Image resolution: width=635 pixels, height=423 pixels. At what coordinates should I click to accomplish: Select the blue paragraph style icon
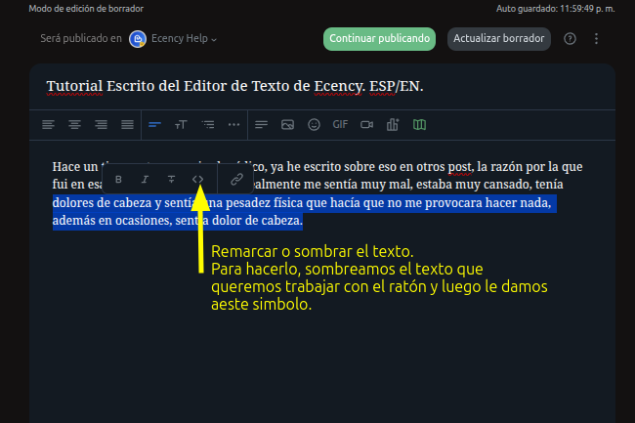pyautogui.click(x=154, y=125)
